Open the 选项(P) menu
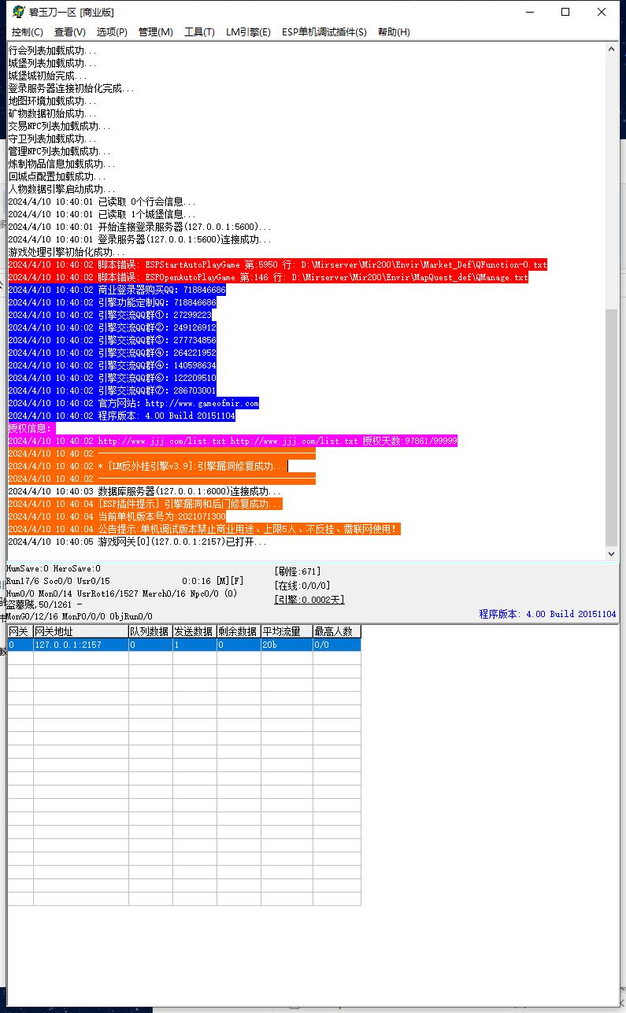The image size is (626, 1013). 112,32
